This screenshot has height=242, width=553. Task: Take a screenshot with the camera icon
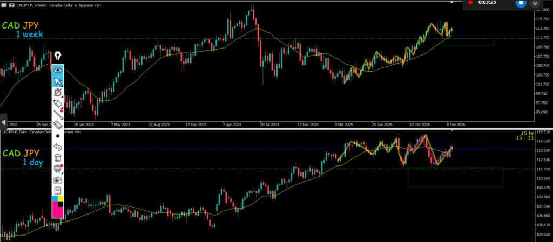pyautogui.click(x=58, y=180)
